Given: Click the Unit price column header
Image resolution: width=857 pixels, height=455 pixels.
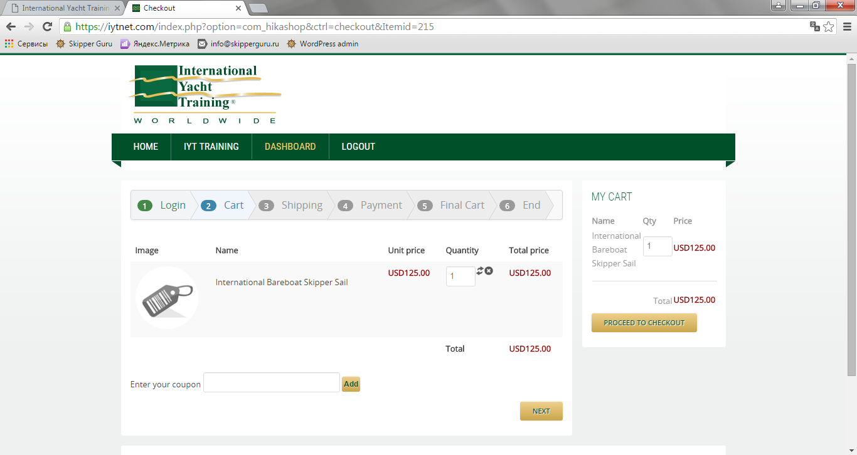Looking at the screenshot, I should 407,250.
